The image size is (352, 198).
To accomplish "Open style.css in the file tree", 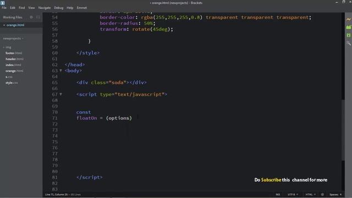I will [x=12, y=83].
